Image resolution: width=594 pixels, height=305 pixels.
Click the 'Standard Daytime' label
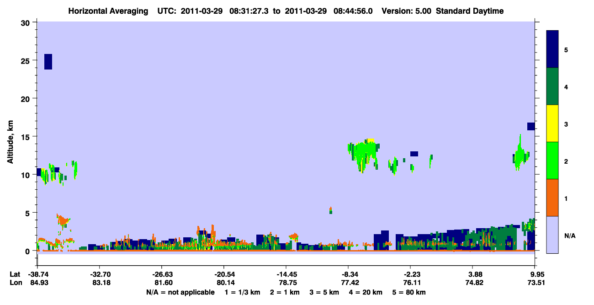(x=470, y=11)
